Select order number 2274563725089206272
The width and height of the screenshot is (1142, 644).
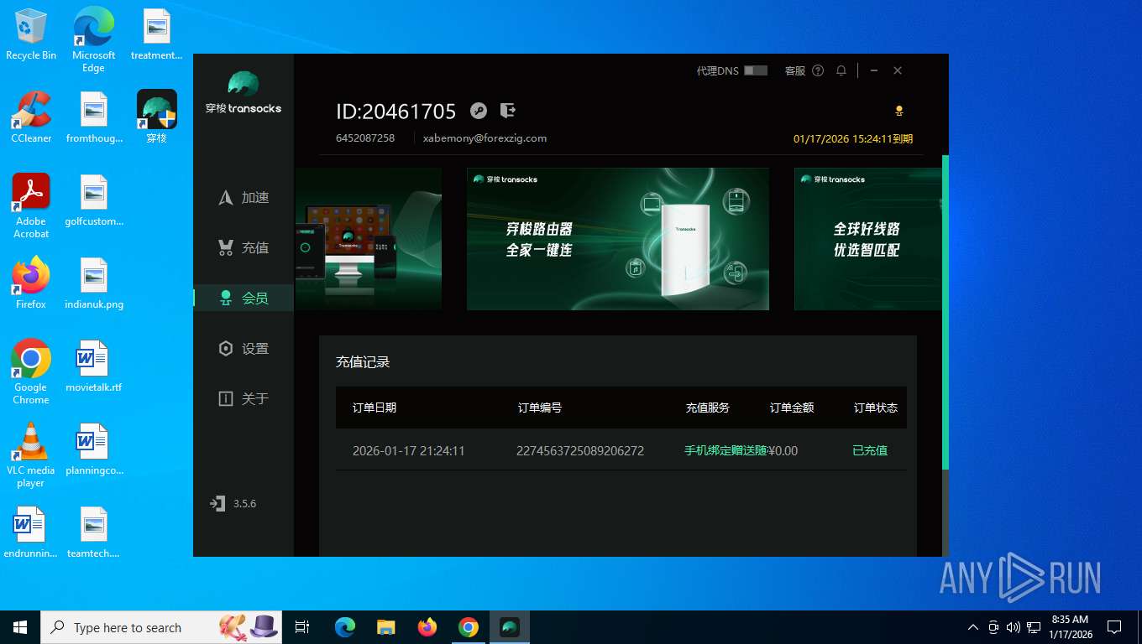pyautogui.click(x=580, y=450)
